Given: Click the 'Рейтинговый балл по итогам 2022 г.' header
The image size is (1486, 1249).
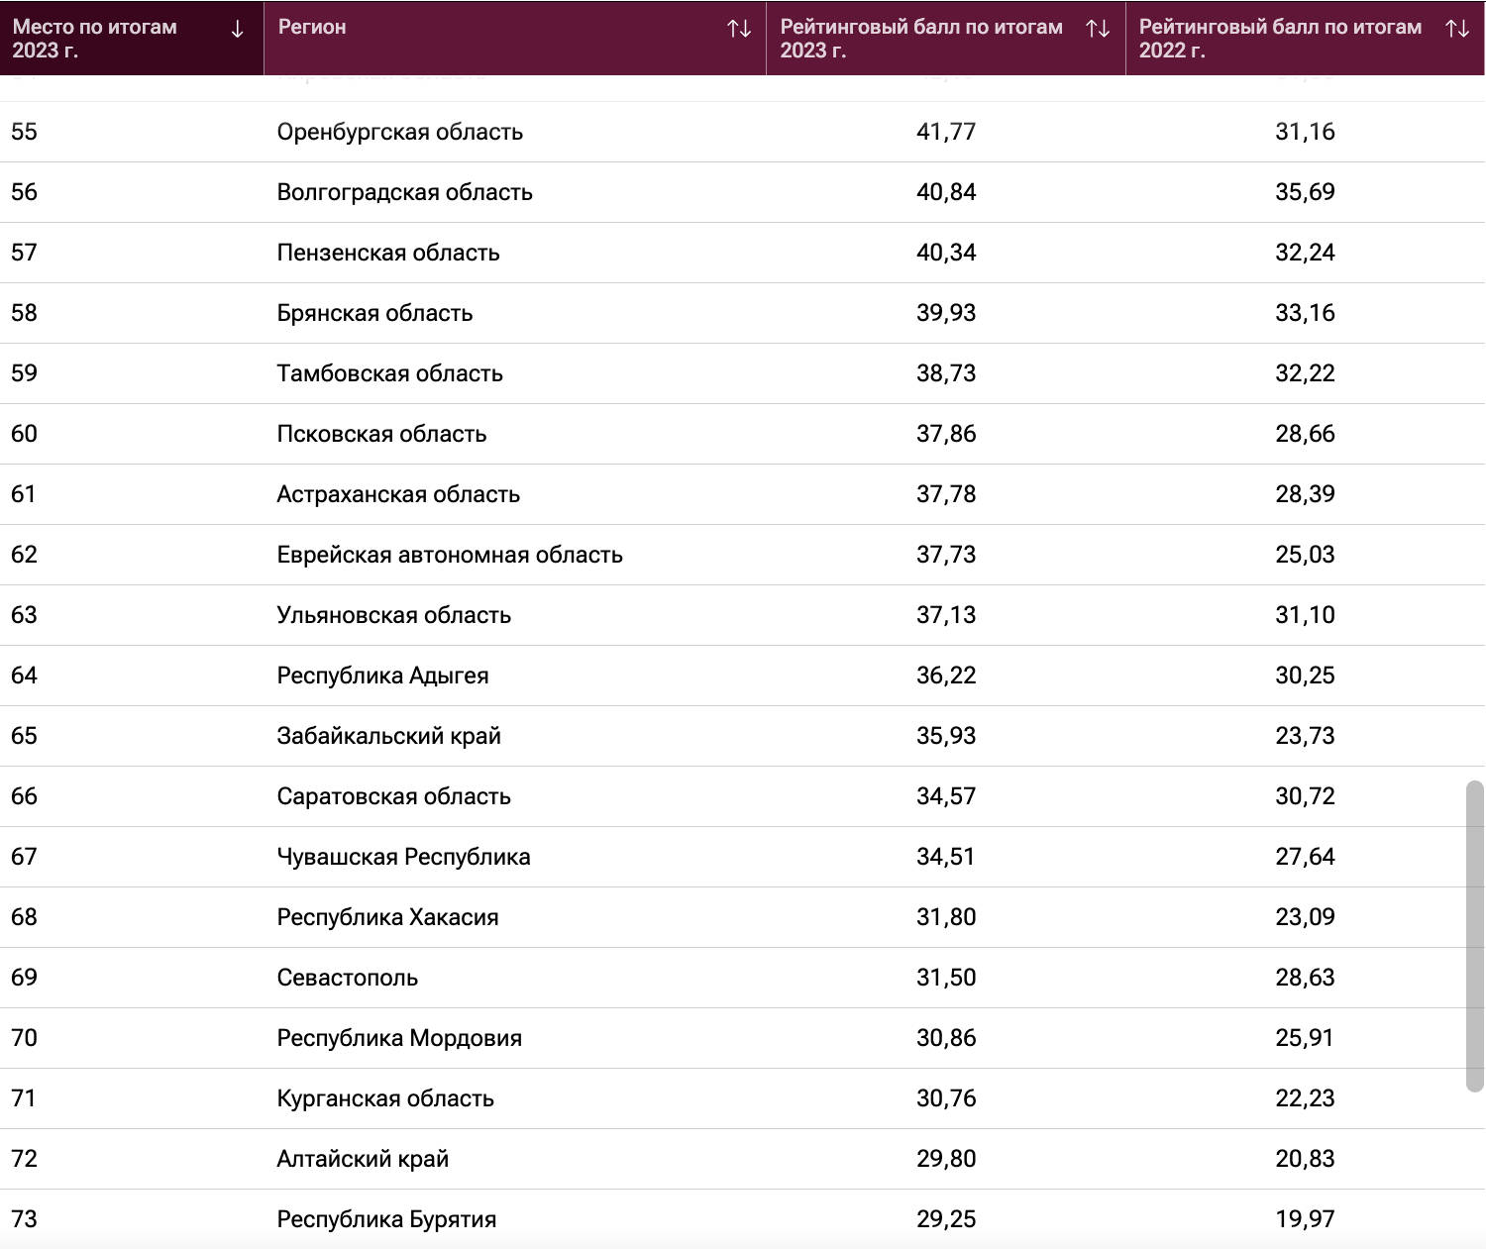Looking at the screenshot, I should point(1280,39).
